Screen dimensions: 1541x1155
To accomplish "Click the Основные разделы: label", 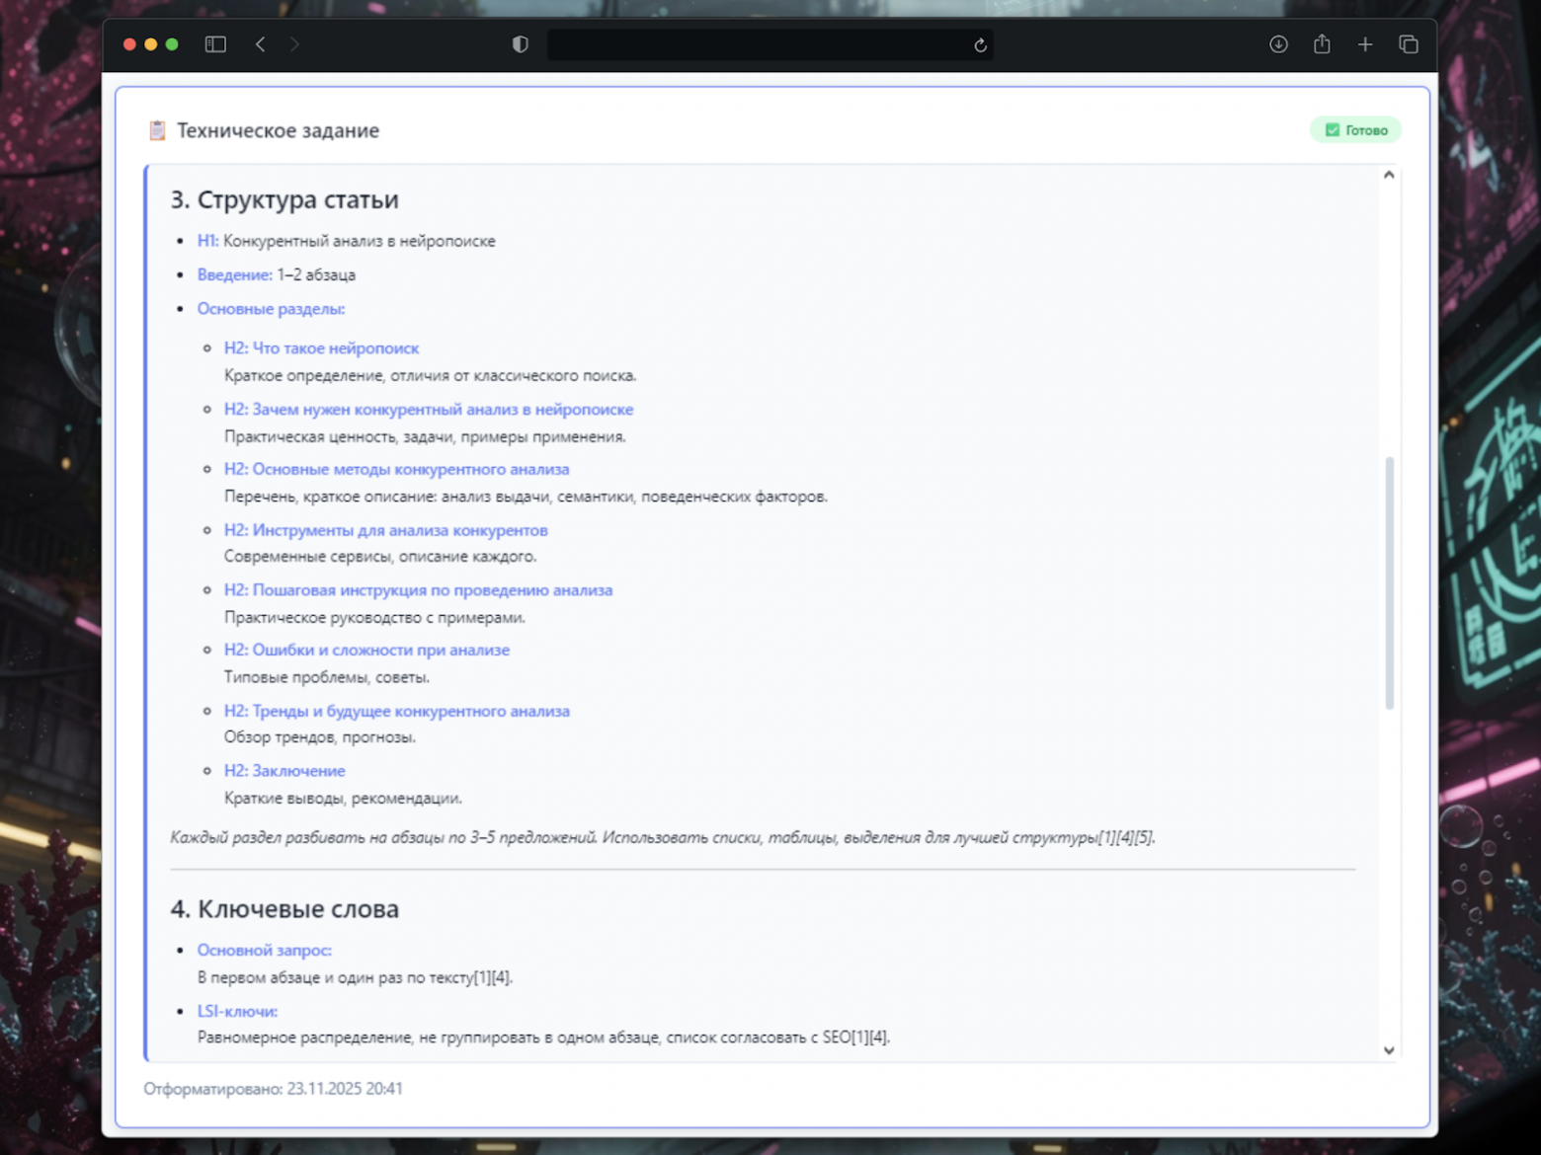I will tap(271, 309).
